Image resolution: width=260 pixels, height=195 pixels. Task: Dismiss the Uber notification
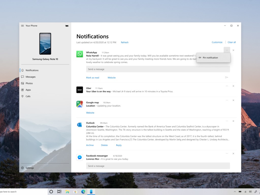click(x=233, y=86)
